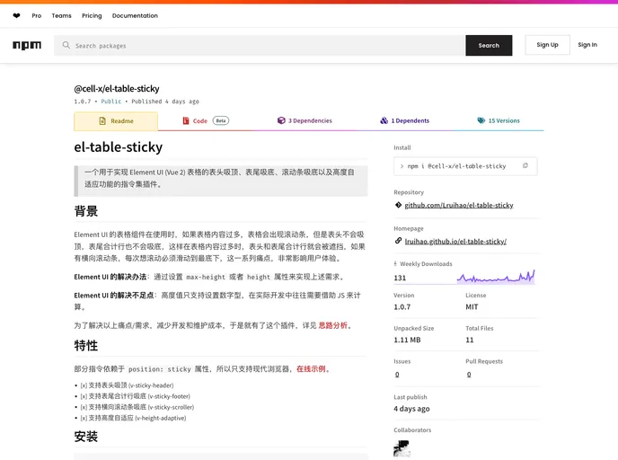Click the Sign In link
This screenshot has width=618, height=460.
point(587,45)
